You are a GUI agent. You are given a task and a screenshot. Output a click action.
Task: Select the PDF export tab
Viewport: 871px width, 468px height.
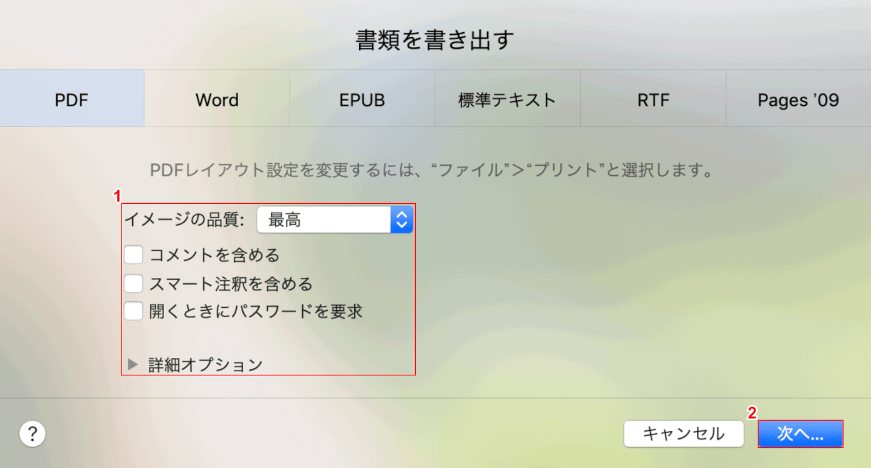(x=72, y=99)
